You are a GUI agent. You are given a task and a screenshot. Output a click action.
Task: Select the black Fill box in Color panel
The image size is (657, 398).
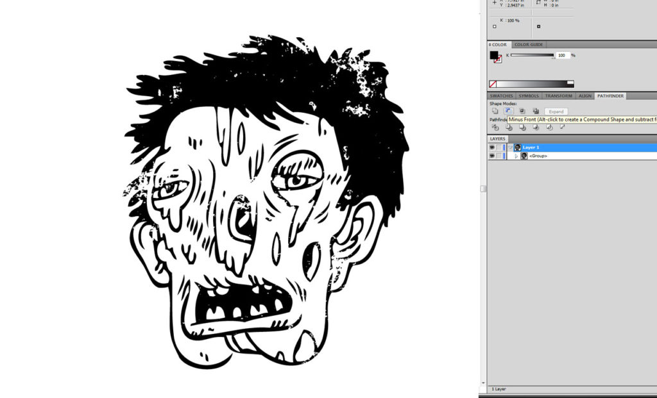coord(494,55)
